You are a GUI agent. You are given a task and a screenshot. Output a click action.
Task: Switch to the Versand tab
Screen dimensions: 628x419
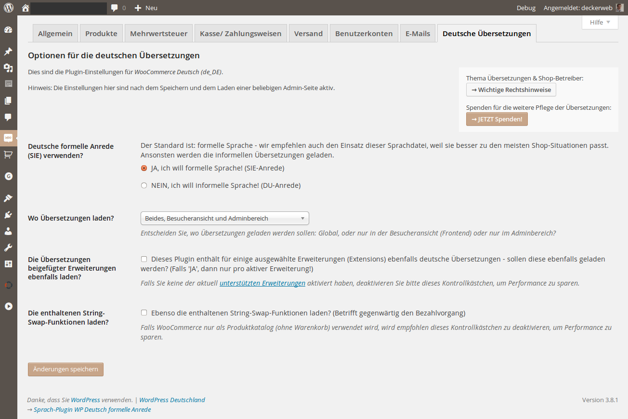[308, 33]
